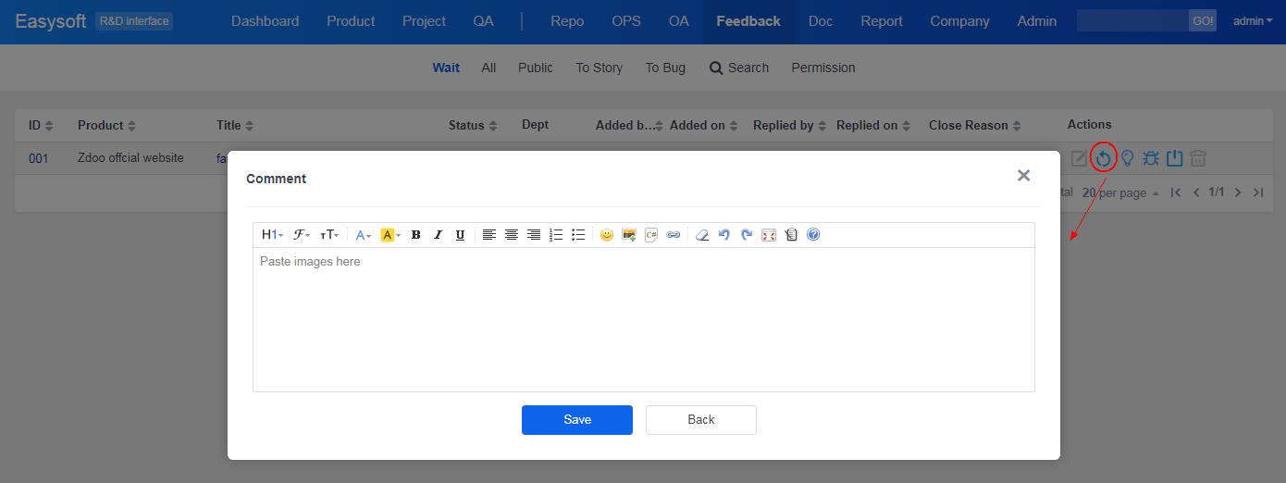
Task: Toggle bold formatting in comment editor
Action: [x=416, y=235]
